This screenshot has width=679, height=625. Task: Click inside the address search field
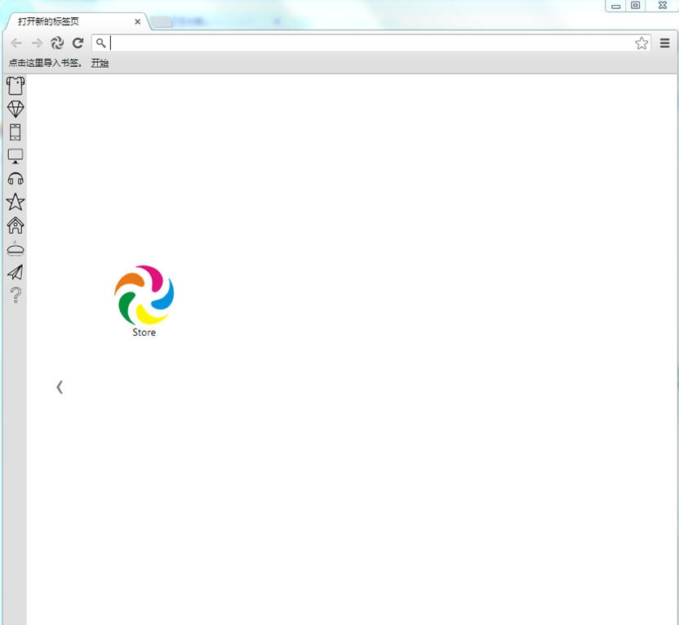coord(326,43)
